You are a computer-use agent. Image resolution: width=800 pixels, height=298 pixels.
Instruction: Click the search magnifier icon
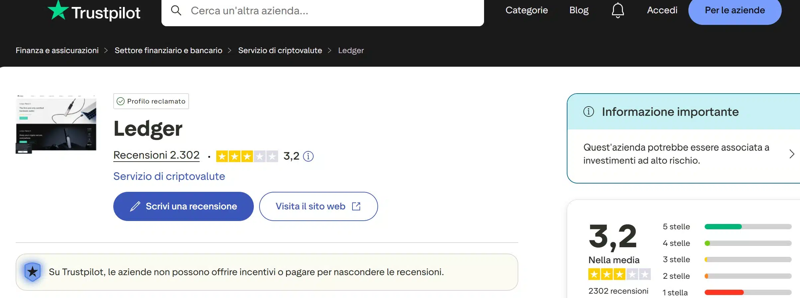(x=176, y=10)
